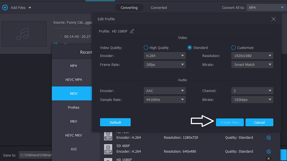Open the Resolution 1920x1080 dropdown
287x161 pixels.
(x=252, y=56)
